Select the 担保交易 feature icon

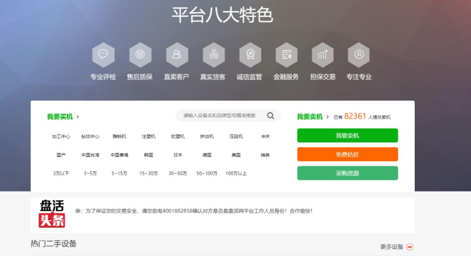[x=323, y=56]
